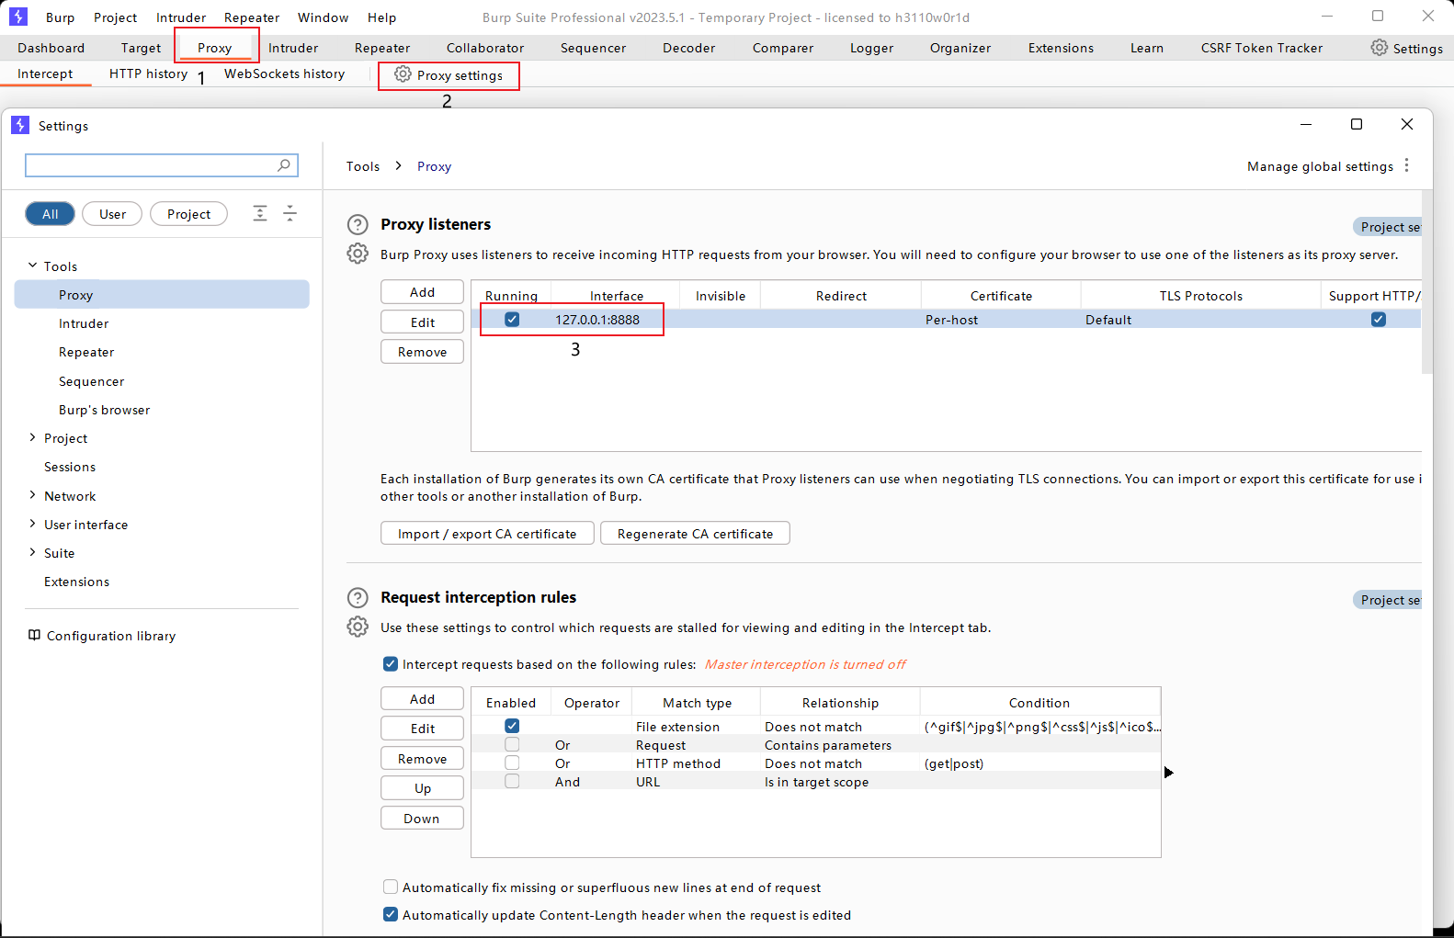Click the collapse all settings icon

click(290, 214)
